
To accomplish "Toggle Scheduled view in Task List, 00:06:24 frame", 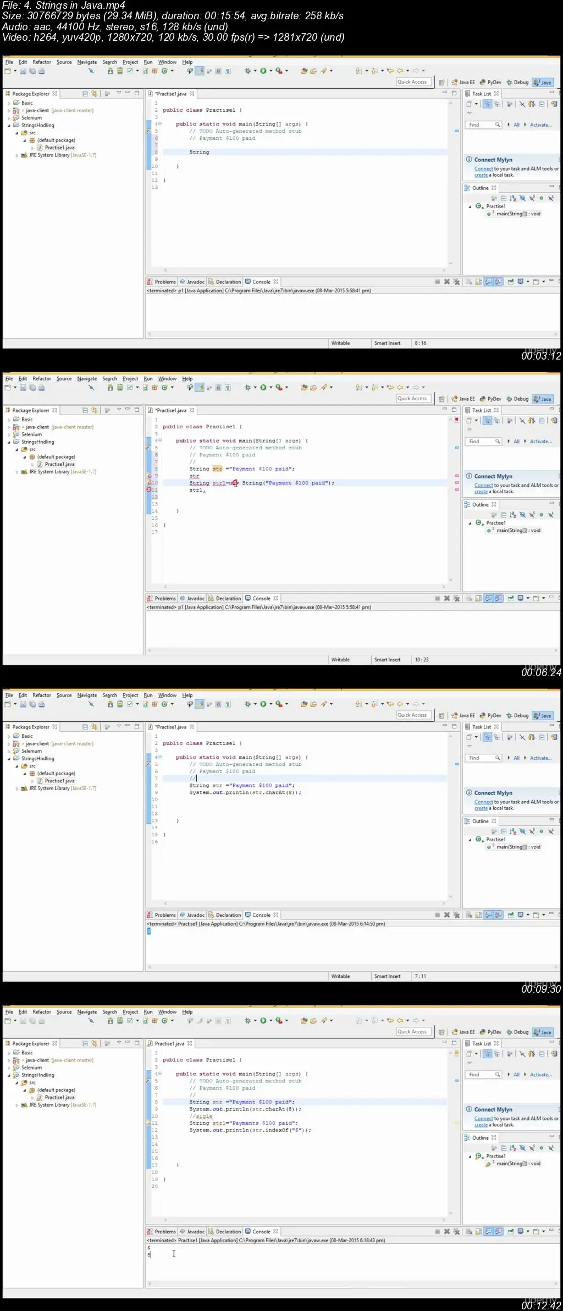I will pos(497,421).
